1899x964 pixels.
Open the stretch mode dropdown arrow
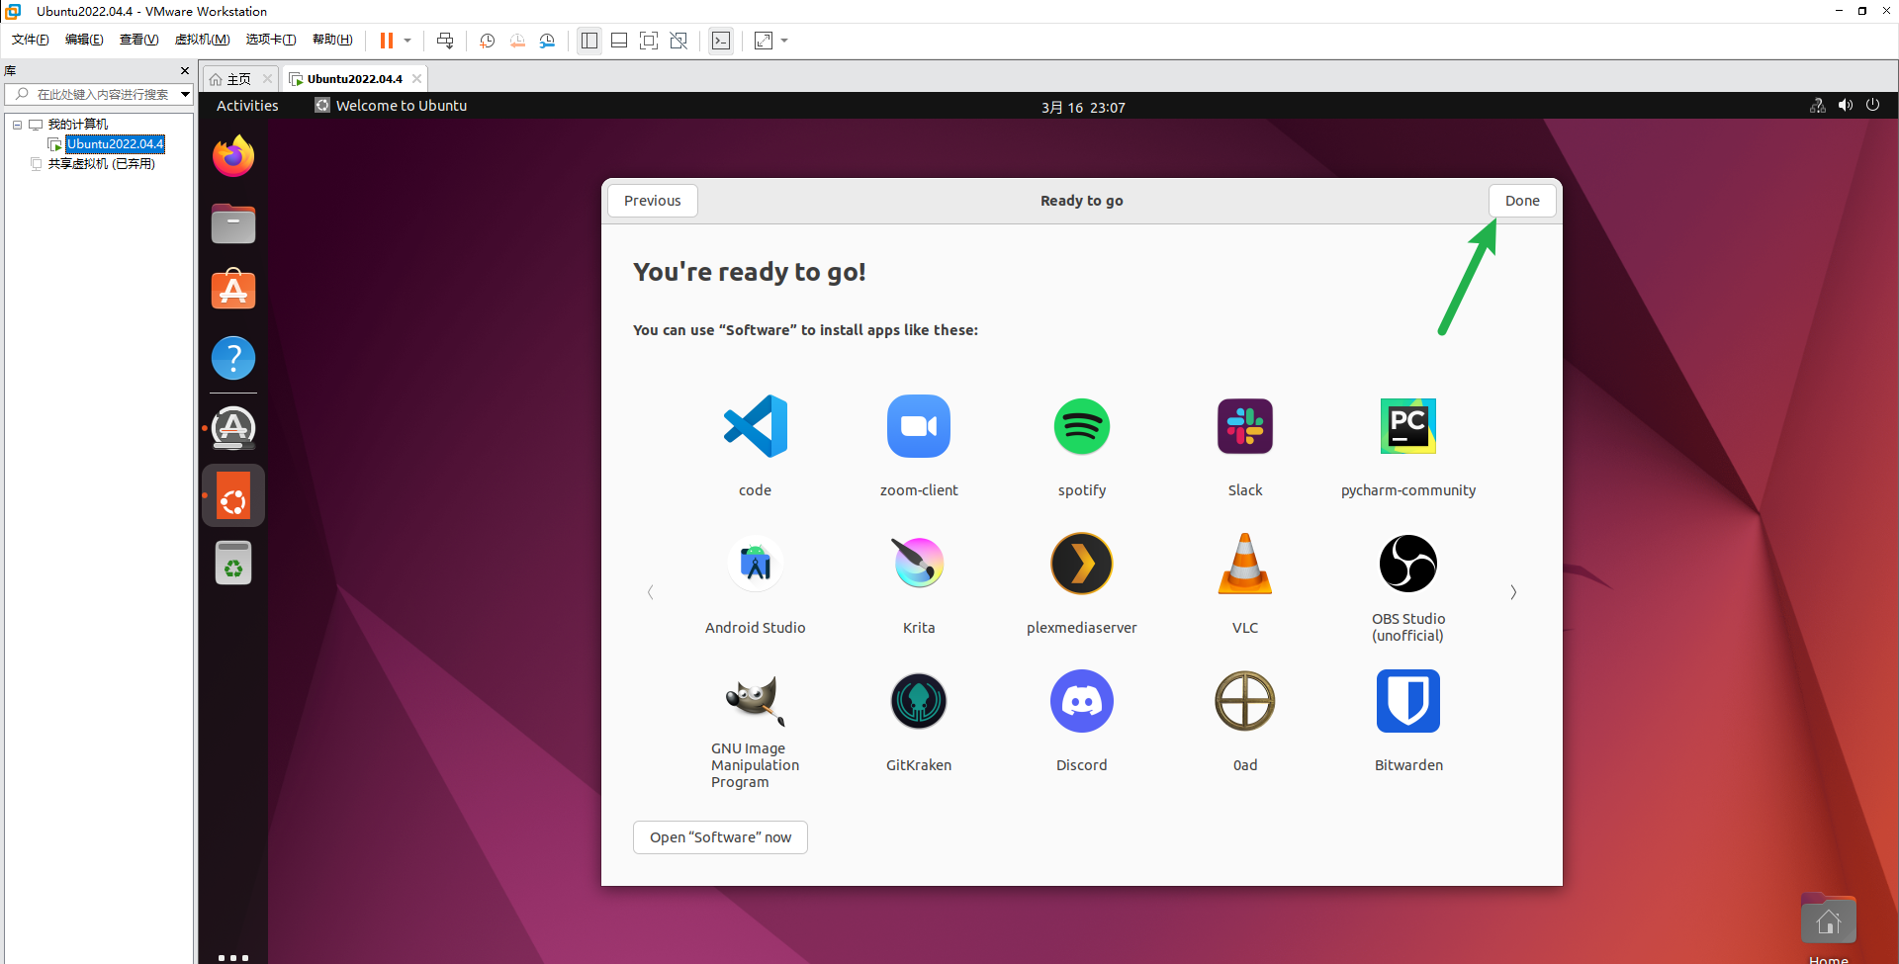click(784, 41)
